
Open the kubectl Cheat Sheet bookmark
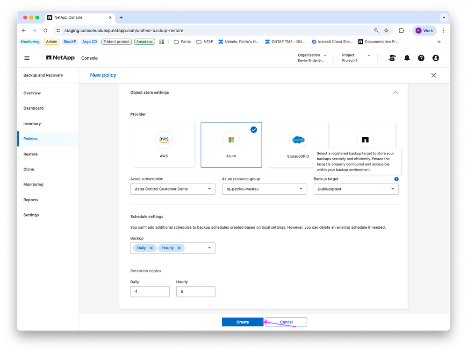[332, 42]
